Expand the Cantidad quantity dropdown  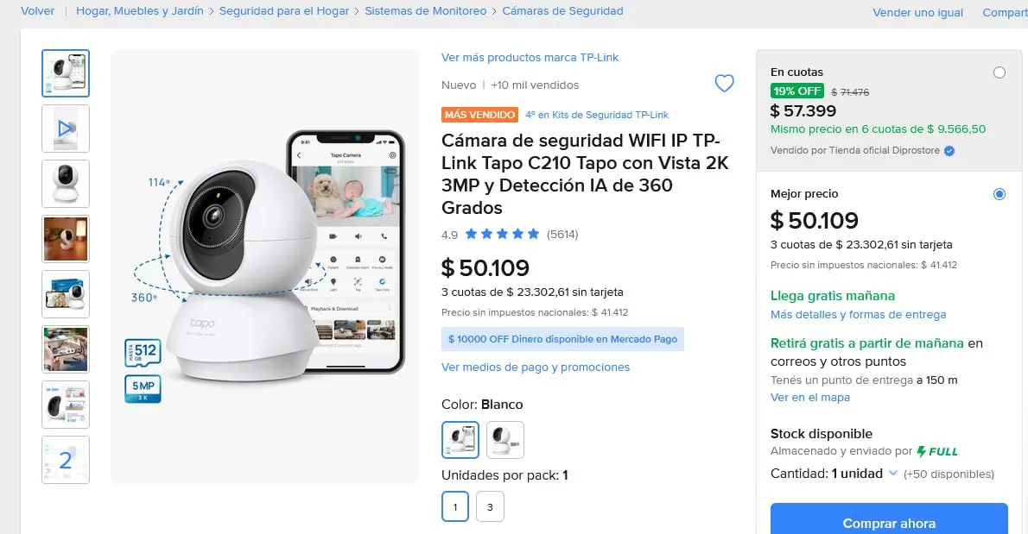tap(893, 473)
